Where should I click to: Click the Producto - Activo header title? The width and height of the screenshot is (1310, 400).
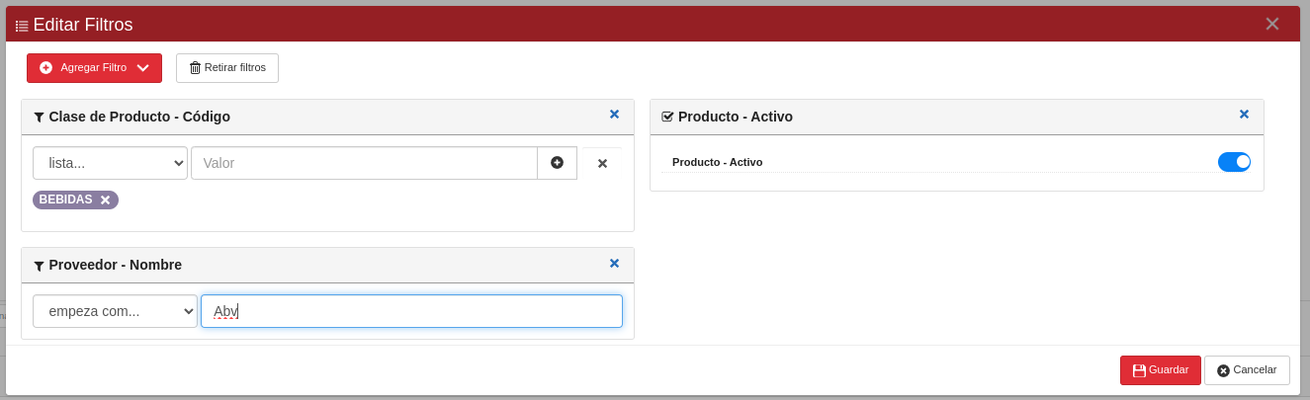(x=736, y=117)
